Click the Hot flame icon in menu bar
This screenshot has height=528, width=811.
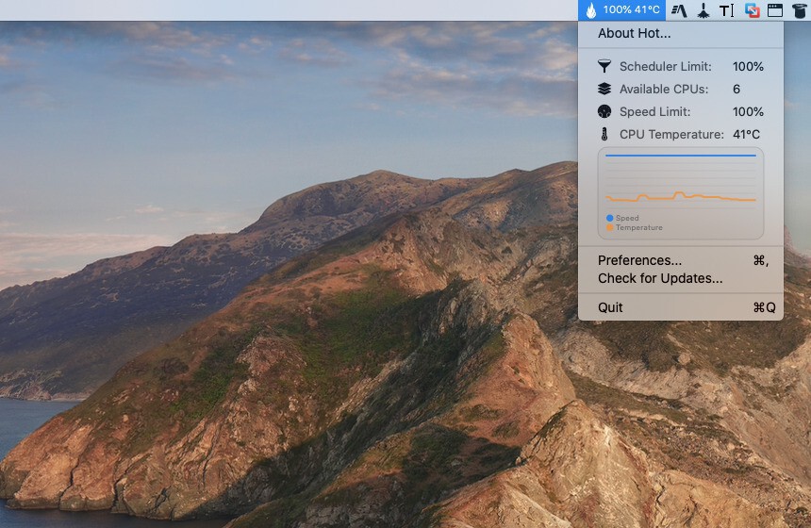pos(590,10)
